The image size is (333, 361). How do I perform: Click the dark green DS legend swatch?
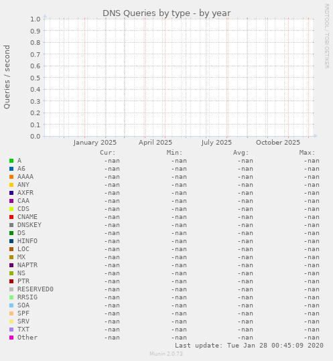11,233
